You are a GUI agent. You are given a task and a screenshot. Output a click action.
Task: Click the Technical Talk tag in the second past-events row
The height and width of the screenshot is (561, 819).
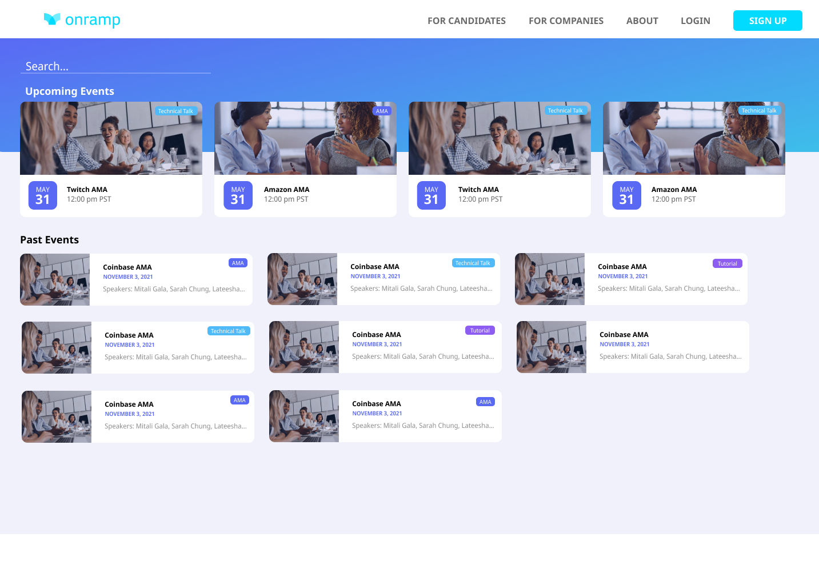228,331
